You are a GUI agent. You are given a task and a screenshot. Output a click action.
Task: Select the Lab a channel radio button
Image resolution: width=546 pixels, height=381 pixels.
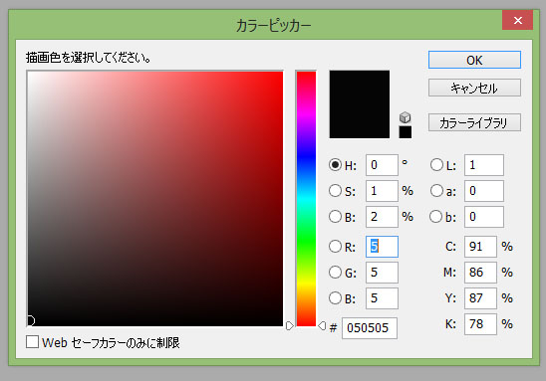pyautogui.click(x=436, y=191)
